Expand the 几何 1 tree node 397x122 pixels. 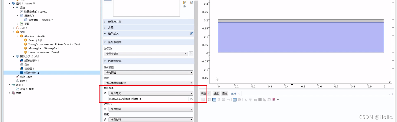tap(14, 28)
